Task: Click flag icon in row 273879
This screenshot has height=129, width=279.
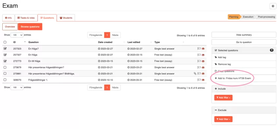Action: 199,68
